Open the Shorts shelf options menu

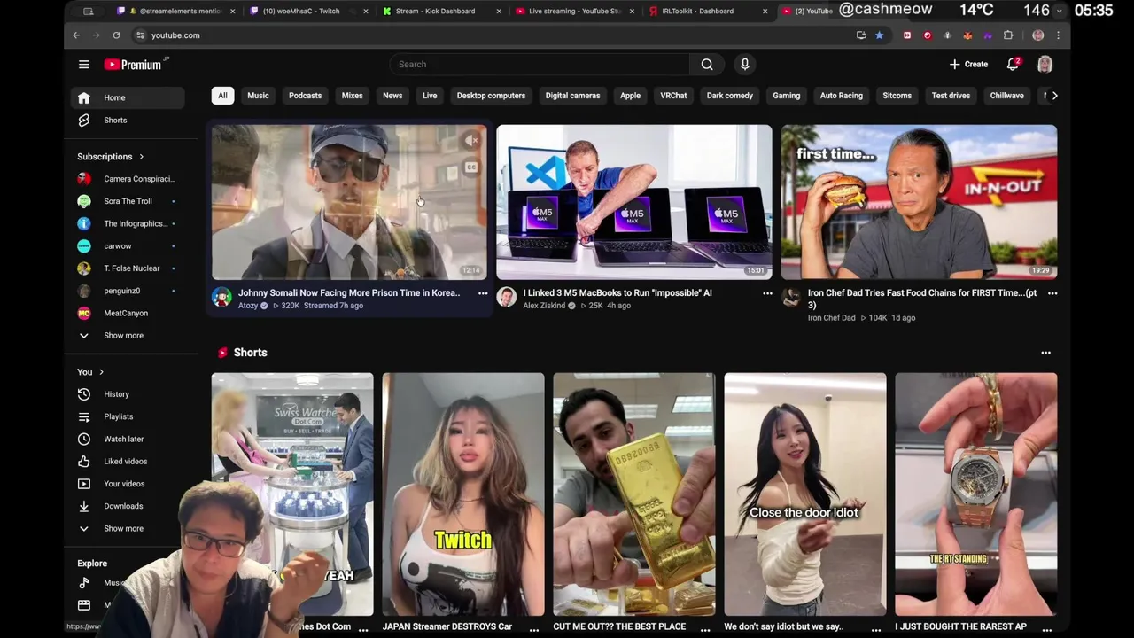point(1045,353)
